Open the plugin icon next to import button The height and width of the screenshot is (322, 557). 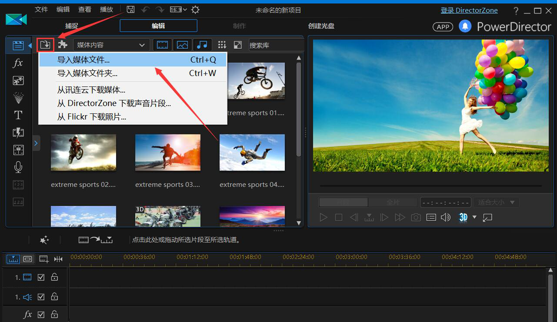click(63, 45)
